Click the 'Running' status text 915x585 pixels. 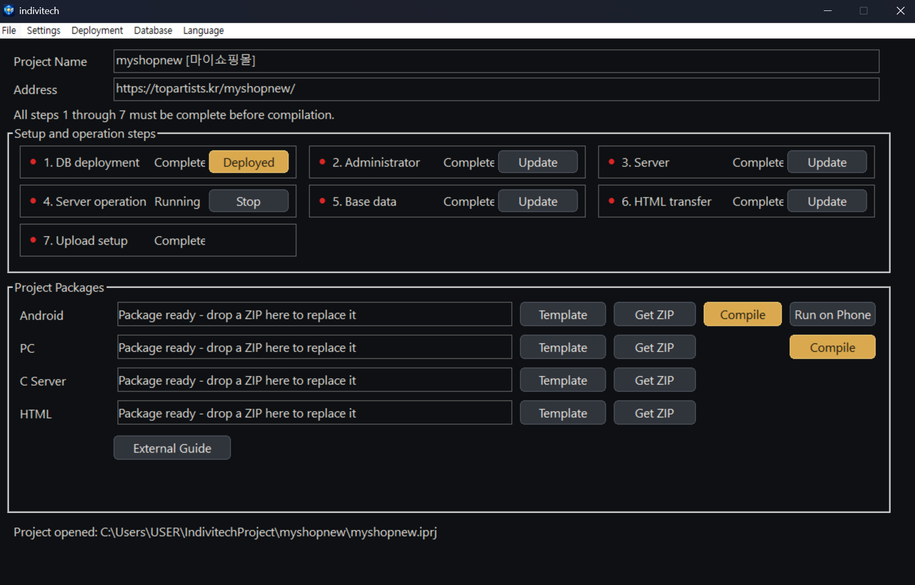(x=177, y=201)
